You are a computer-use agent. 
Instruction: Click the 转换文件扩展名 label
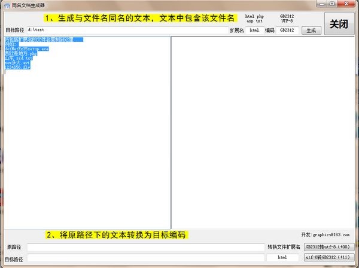pos(284,247)
